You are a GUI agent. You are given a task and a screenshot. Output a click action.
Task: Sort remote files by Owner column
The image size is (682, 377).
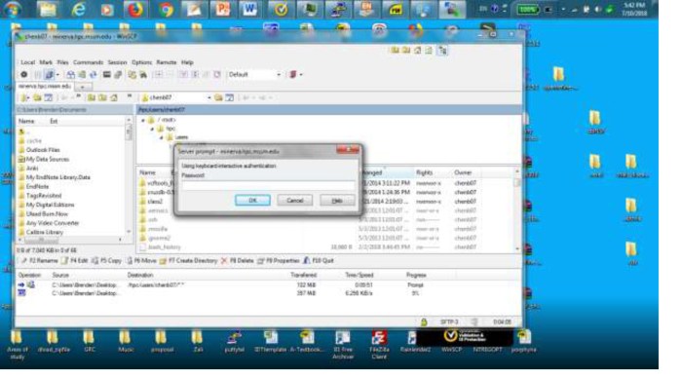[463, 172]
